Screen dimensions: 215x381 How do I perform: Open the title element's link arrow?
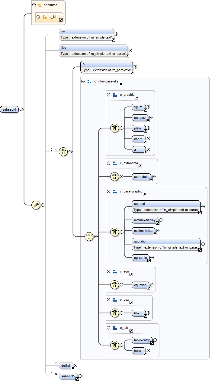point(127,56)
